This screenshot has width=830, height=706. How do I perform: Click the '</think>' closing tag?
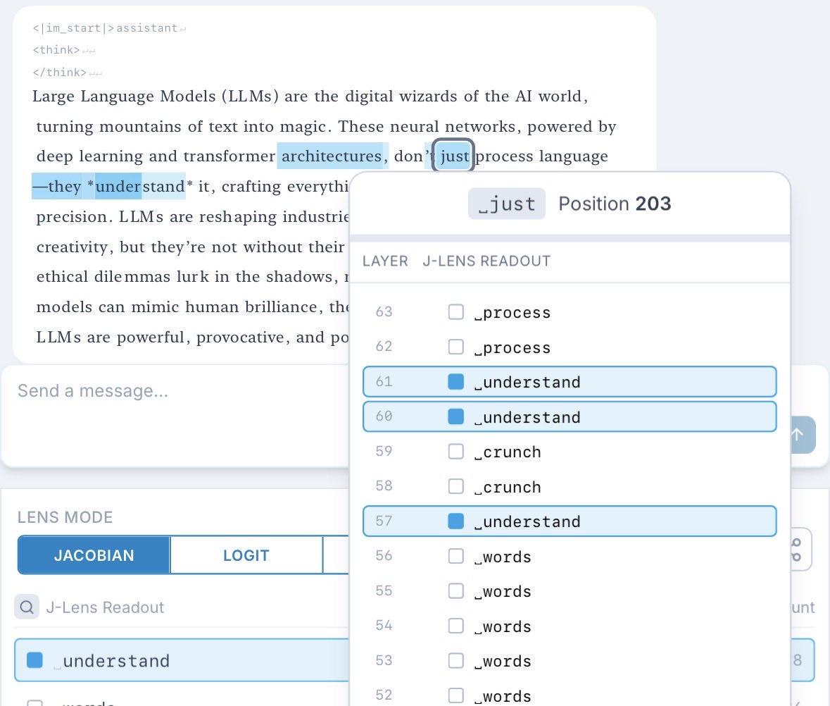(59, 72)
